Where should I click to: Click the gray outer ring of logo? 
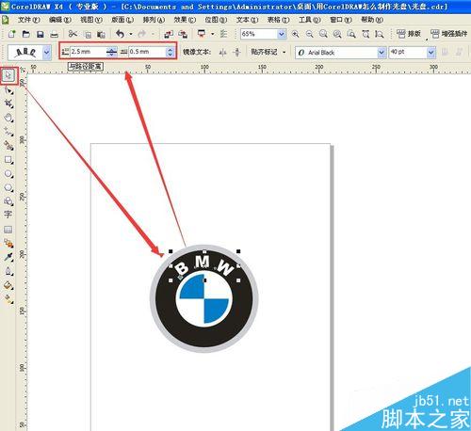point(204,350)
